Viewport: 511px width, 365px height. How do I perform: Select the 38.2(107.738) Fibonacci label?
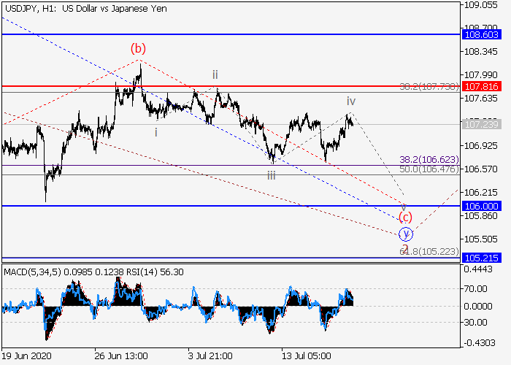pyautogui.click(x=429, y=86)
